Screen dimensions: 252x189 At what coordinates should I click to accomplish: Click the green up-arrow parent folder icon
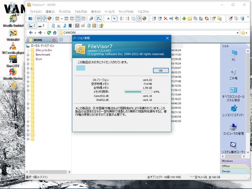tap(184, 18)
